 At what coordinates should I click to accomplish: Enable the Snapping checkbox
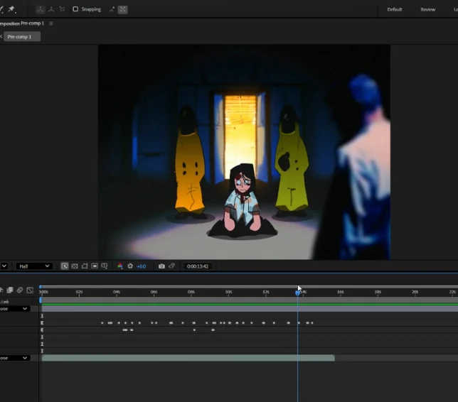(75, 9)
